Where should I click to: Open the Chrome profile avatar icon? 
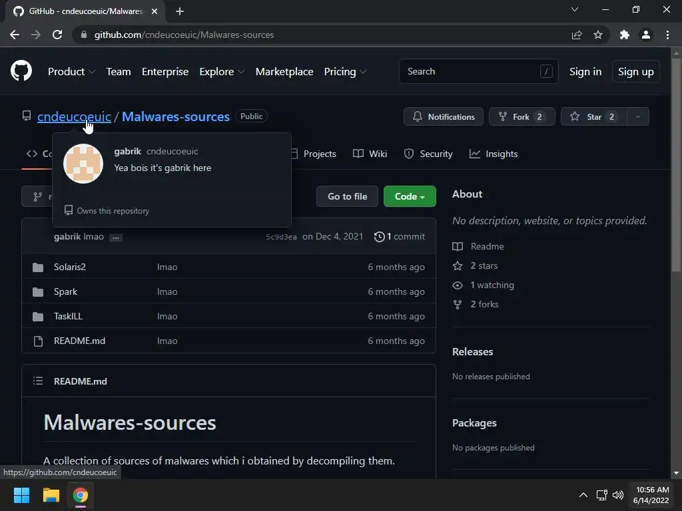(646, 35)
